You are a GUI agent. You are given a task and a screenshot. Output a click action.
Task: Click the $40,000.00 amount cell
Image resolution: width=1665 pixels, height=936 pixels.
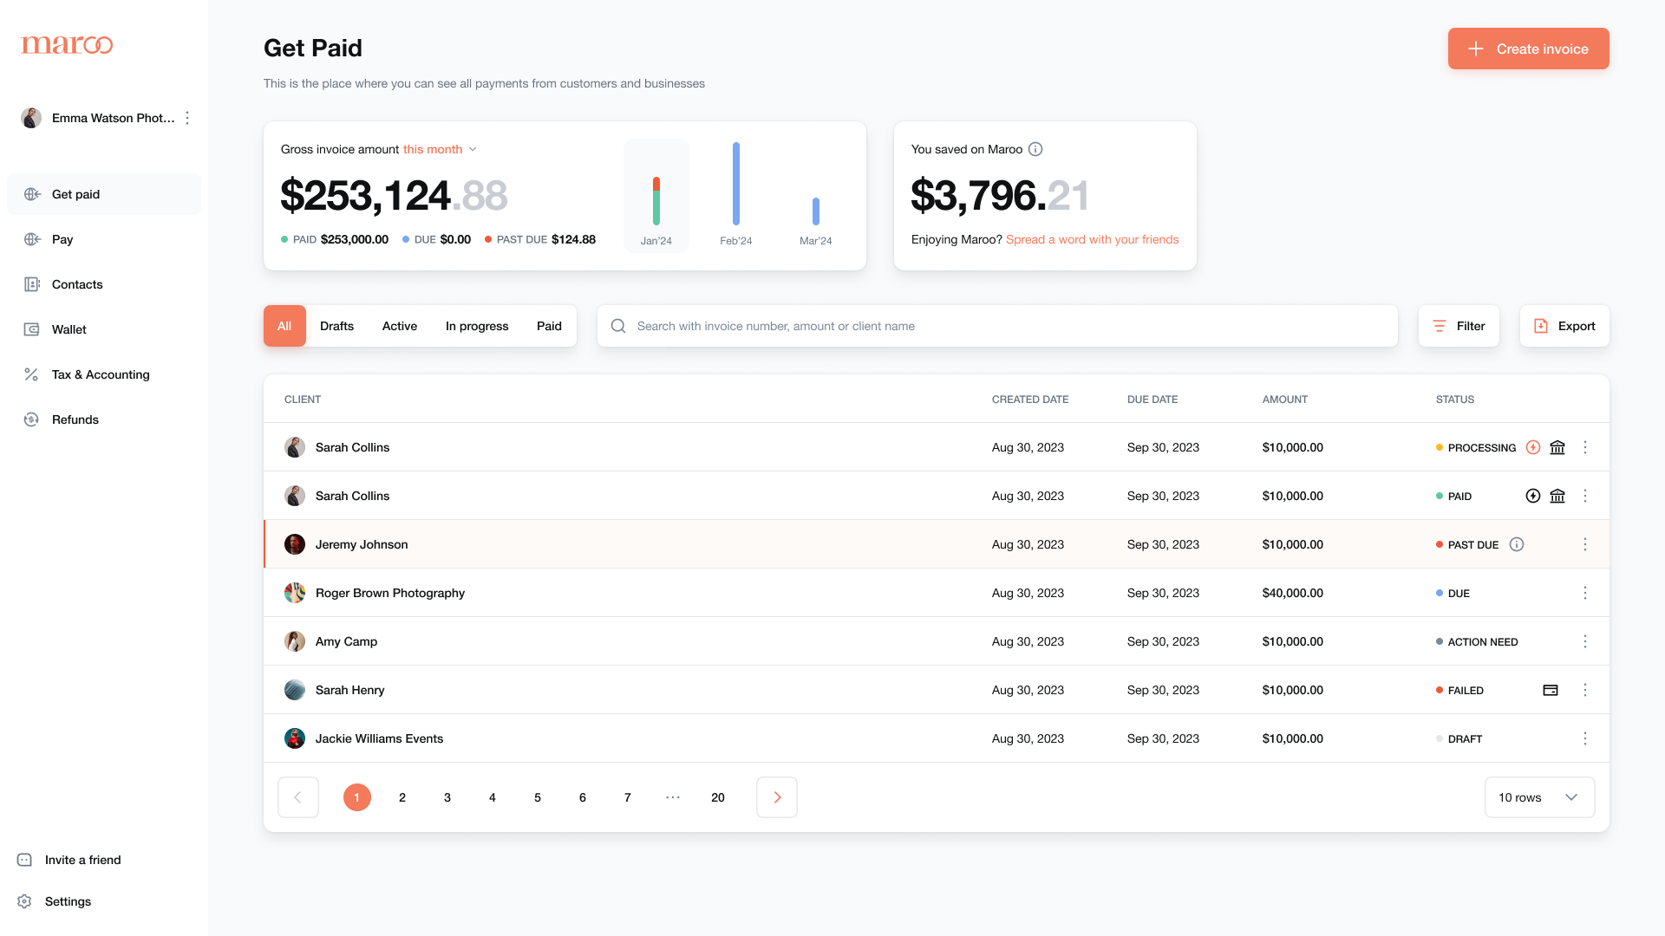click(x=1293, y=593)
